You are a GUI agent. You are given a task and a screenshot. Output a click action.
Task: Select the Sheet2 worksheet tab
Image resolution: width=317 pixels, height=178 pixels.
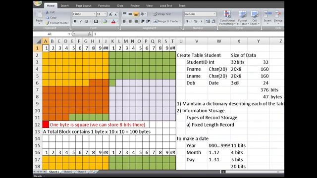68,172
